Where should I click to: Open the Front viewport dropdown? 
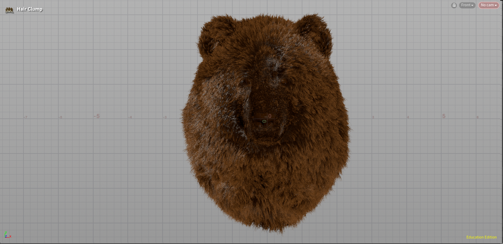[x=467, y=5]
